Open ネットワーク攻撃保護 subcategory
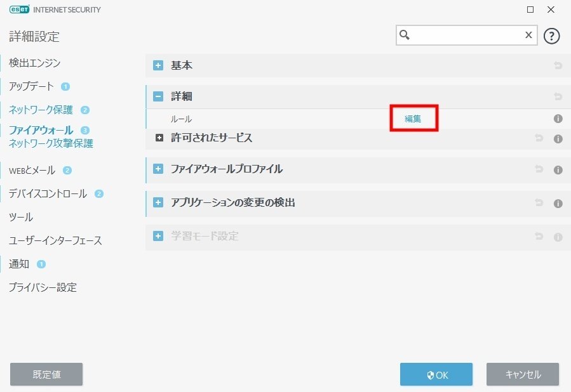The height and width of the screenshot is (392, 571). click(x=51, y=143)
